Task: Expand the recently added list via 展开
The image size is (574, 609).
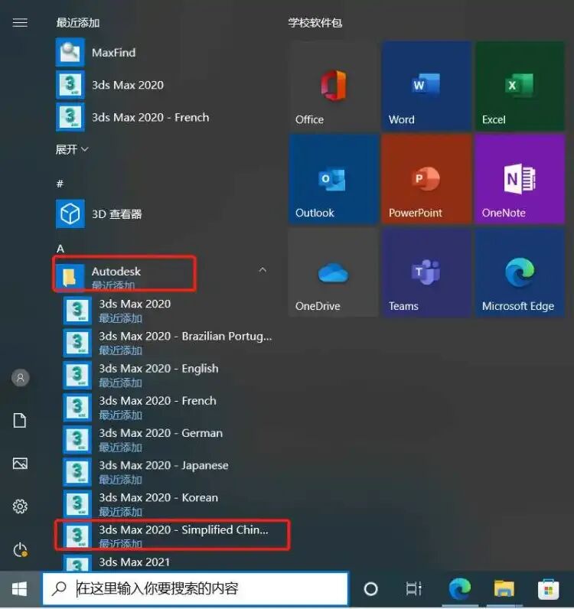Action: point(72,149)
